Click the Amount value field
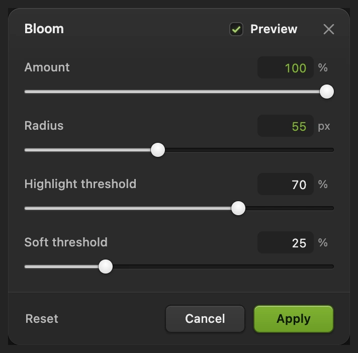Screen dimensions: 358x353 (x=286, y=67)
